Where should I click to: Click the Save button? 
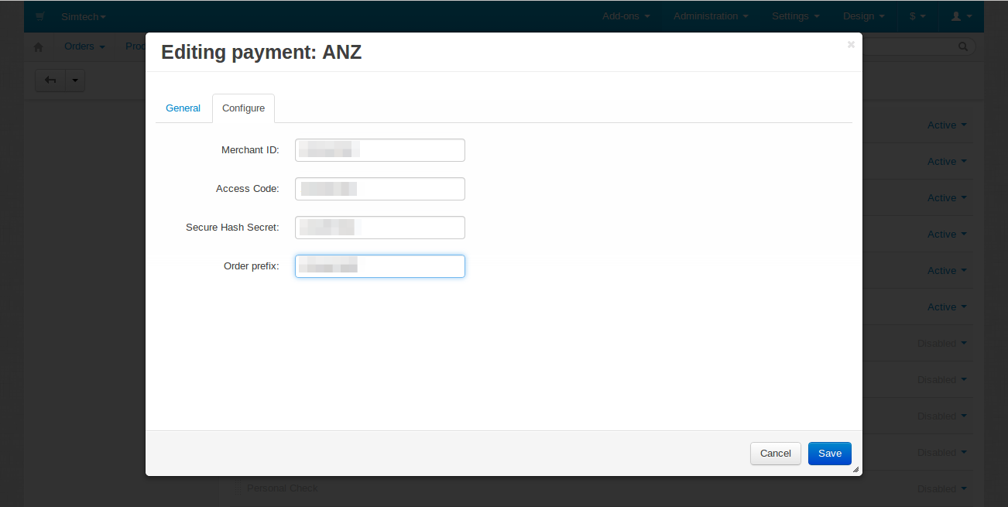pyautogui.click(x=830, y=454)
